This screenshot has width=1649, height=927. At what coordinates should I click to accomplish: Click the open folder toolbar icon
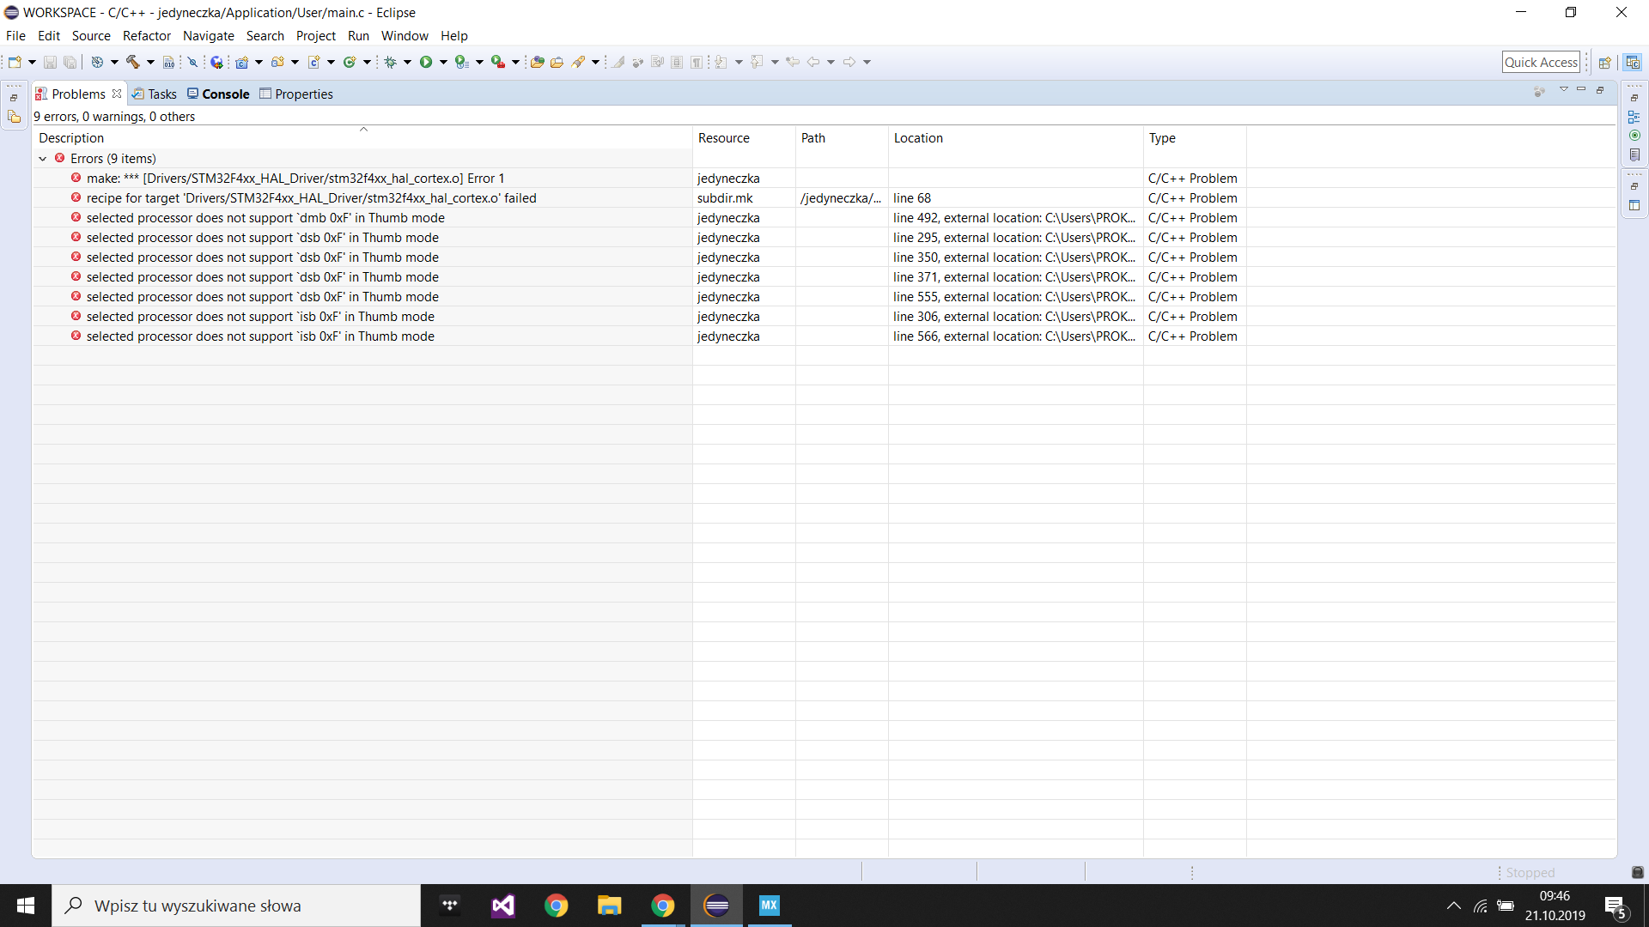click(x=557, y=62)
